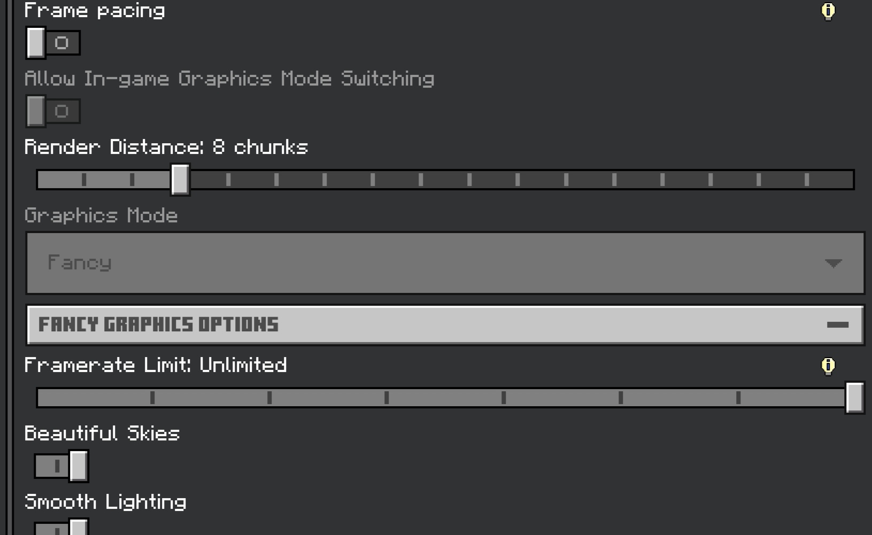Click the Graphics Mode dropdown arrow

833,263
